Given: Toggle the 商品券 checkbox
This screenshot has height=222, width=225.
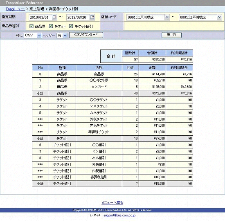Looking at the screenshot, I should pyautogui.click(x=31, y=26).
